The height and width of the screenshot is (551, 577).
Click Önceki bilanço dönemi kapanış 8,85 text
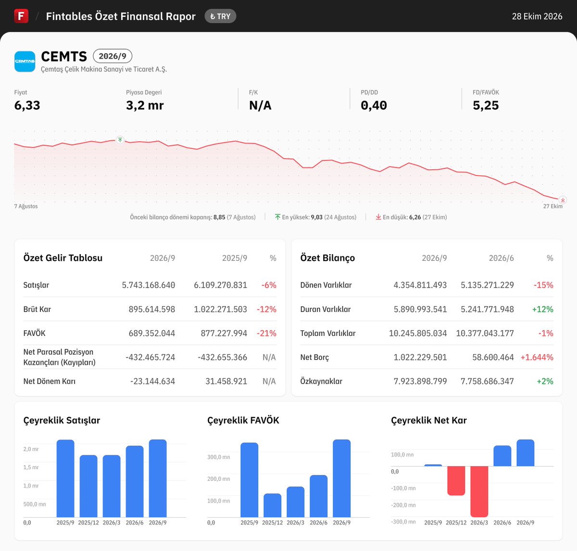[x=193, y=218]
